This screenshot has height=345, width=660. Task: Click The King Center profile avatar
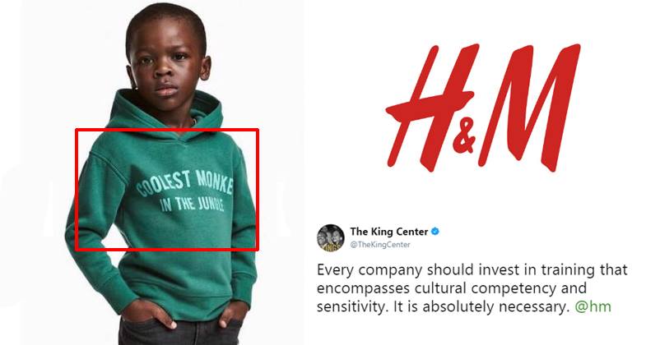331,237
